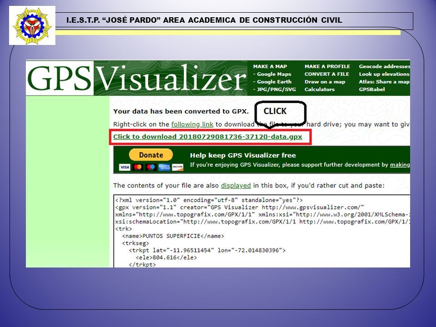
Task: Click the yellow Donate button
Action: [151, 155]
